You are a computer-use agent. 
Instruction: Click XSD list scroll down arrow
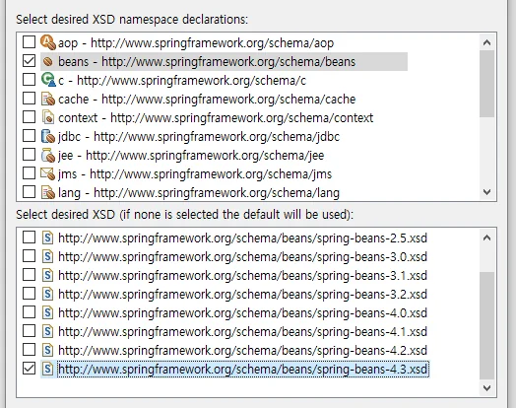tap(486, 387)
